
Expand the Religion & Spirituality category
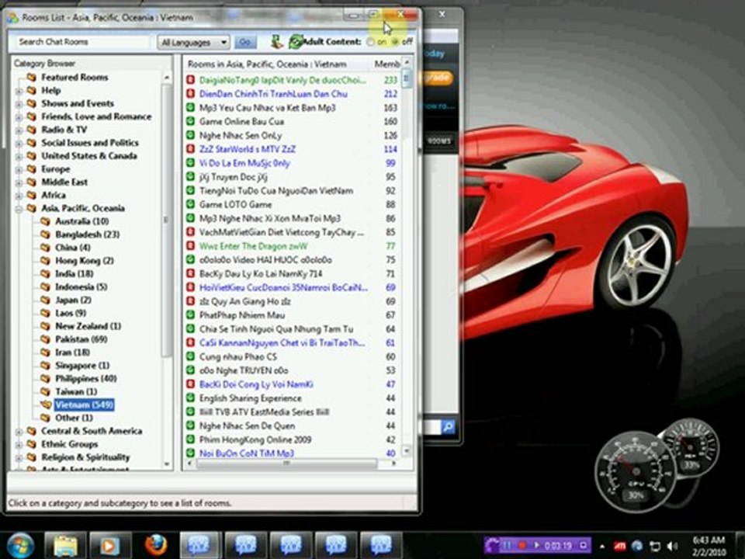point(19,458)
